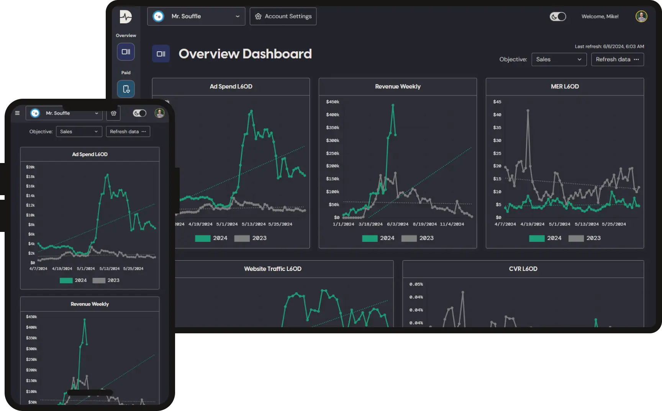Click the Website Traffic L6OD chart title

coord(273,269)
